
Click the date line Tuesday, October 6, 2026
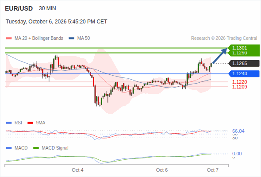click(x=57, y=22)
